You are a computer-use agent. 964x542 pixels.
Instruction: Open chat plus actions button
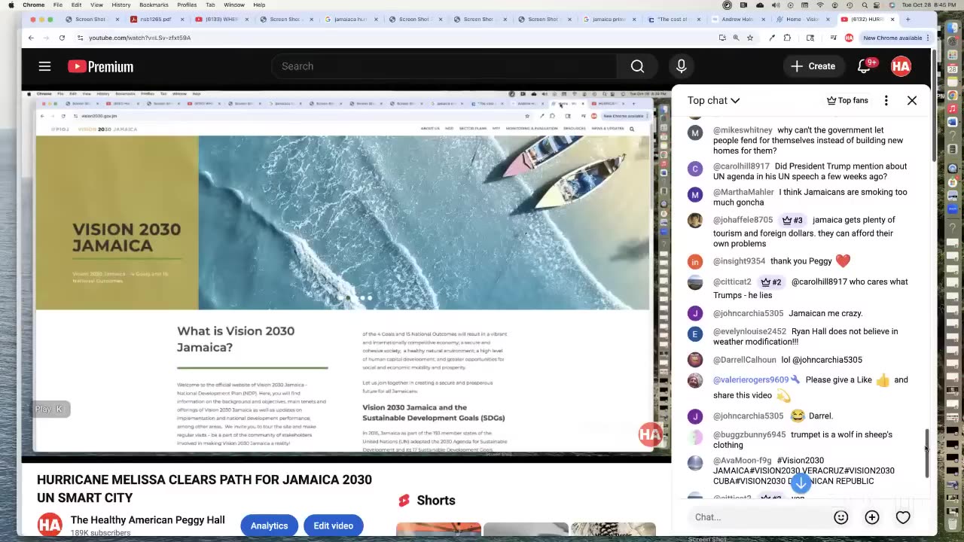click(x=872, y=517)
